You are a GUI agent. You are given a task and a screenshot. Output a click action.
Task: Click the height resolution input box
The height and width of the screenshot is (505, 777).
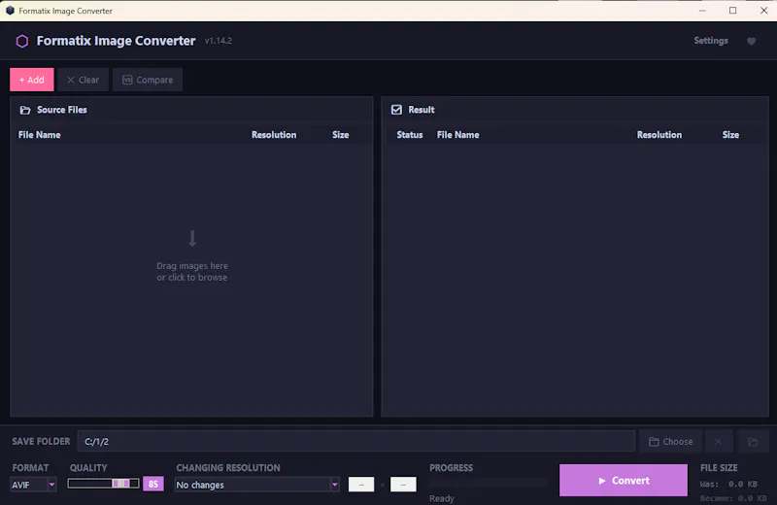(403, 485)
